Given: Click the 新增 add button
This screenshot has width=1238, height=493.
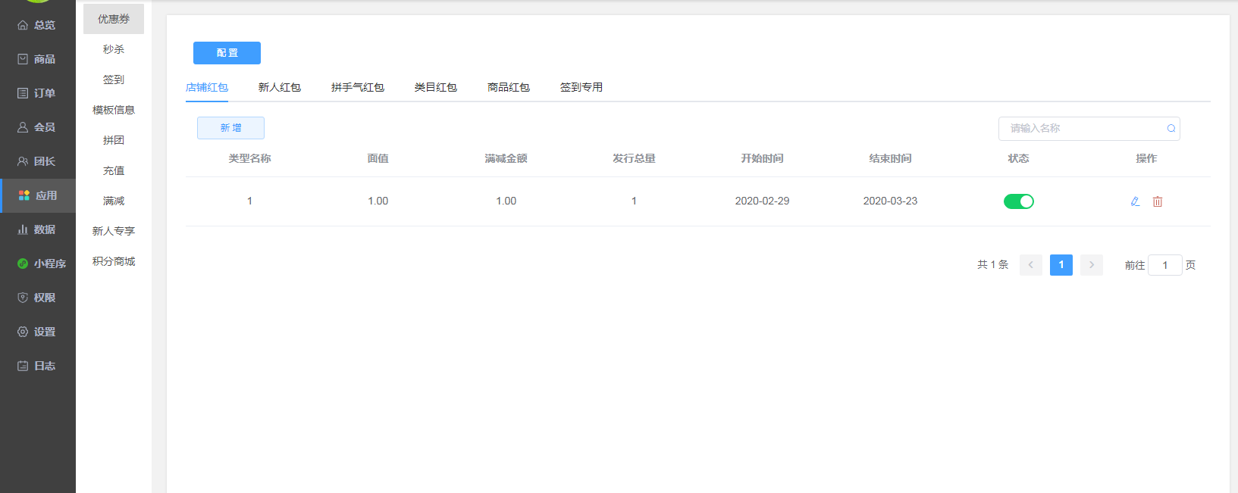Looking at the screenshot, I should [x=230, y=128].
